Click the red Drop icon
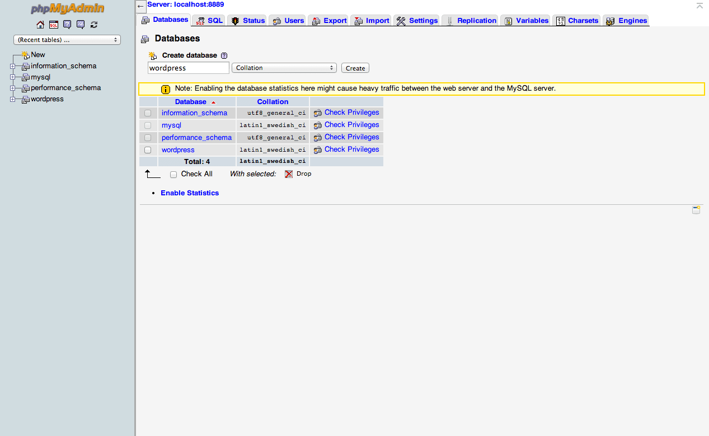 289,174
